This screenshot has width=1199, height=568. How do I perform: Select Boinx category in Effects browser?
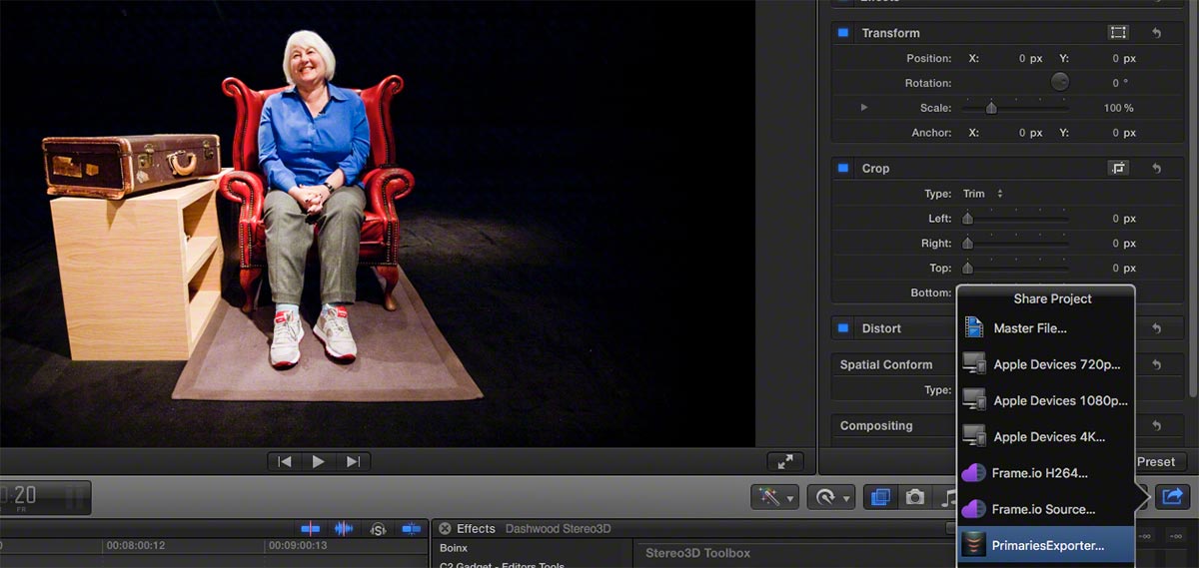[x=454, y=548]
